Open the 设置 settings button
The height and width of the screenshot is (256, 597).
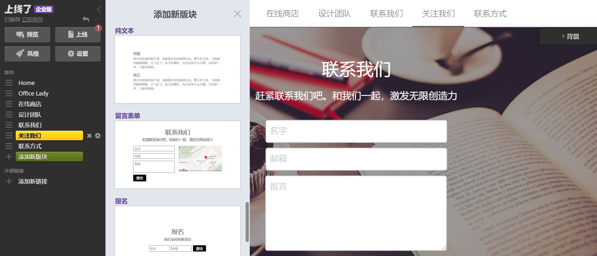coord(78,54)
